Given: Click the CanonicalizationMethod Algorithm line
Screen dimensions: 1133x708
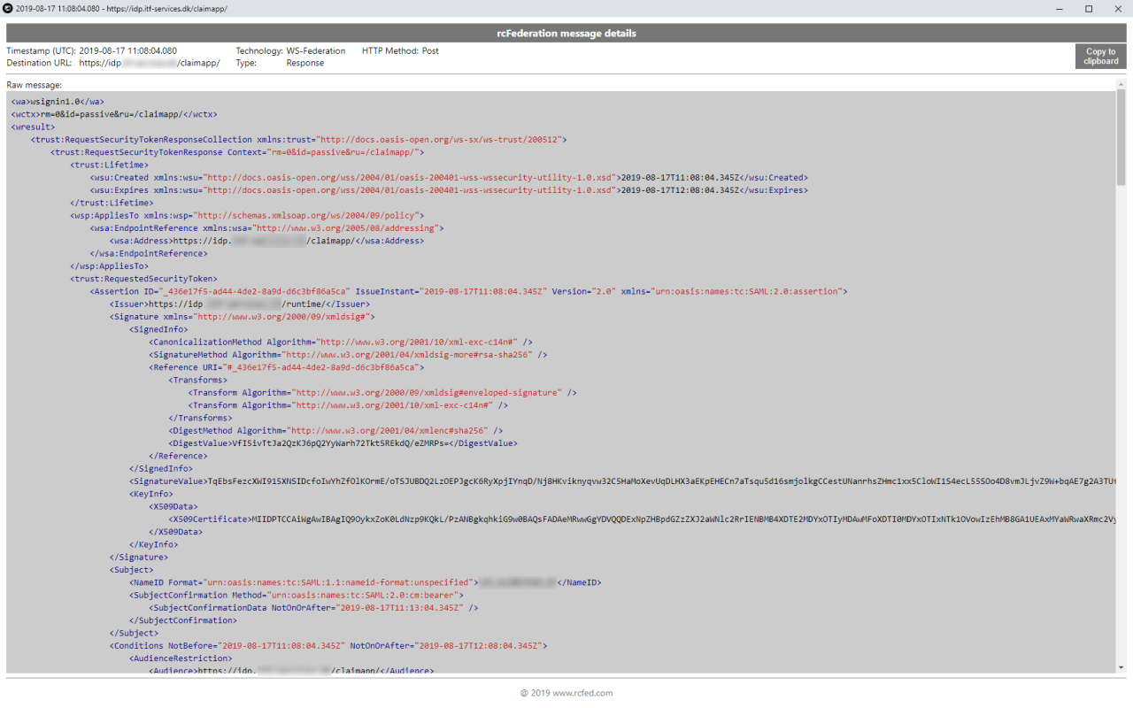Looking at the screenshot, I should coord(341,342).
